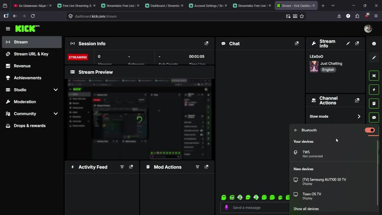This screenshot has width=382, height=215.
Task: Pop out the Activity Feed panel
Action: click(131, 167)
